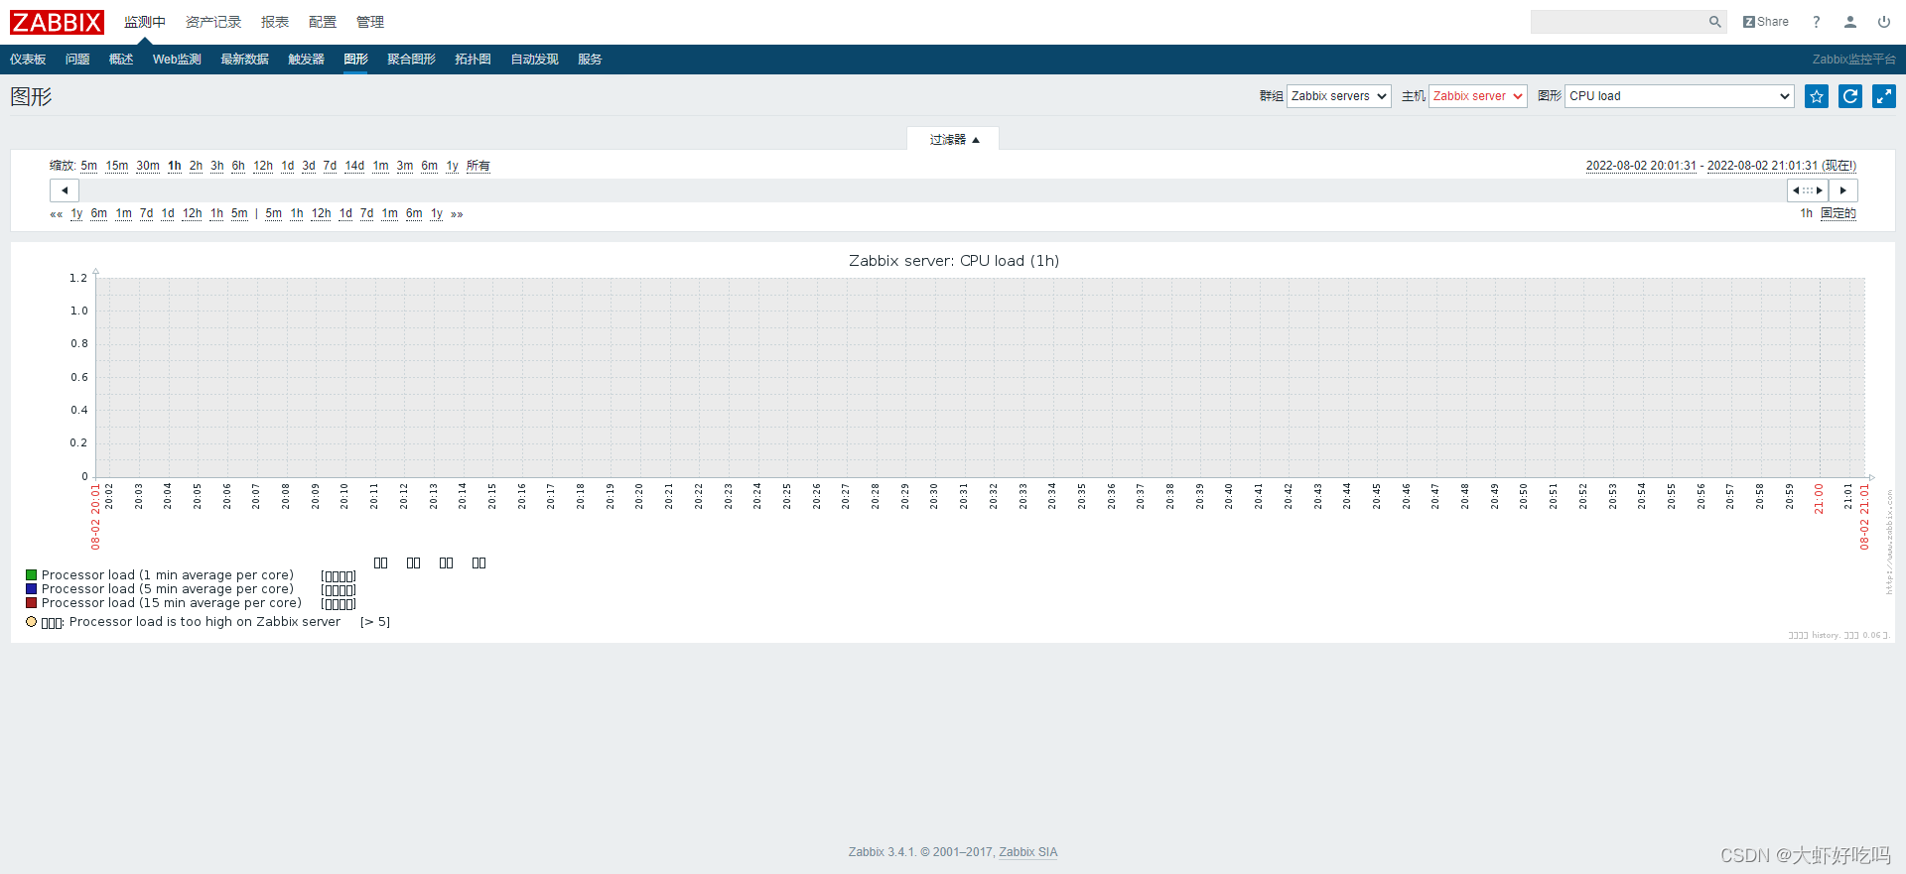Open the 图形 CPU load dropdown
The image size is (1906, 874).
[1680, 96]
